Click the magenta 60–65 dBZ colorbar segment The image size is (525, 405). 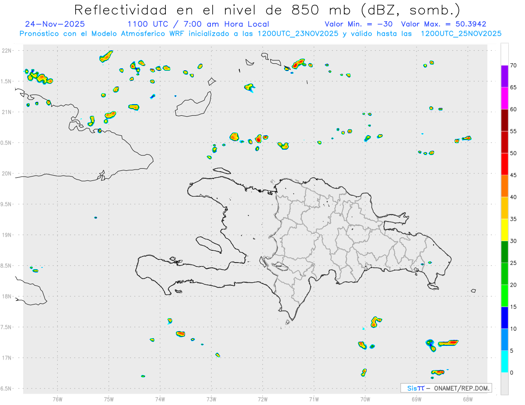tap(504, 98)
